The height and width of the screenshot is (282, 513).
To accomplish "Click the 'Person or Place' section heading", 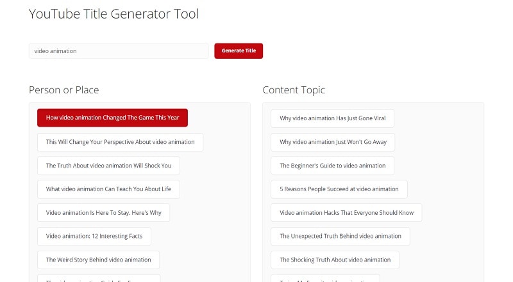I will (64, 90).
